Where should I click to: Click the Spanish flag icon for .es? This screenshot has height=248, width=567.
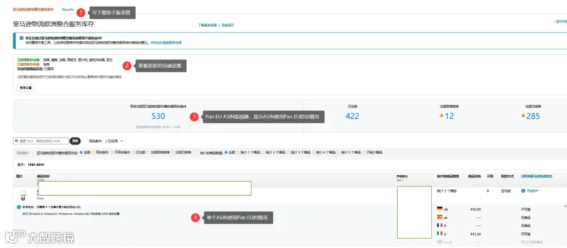[x=440, y=217]
